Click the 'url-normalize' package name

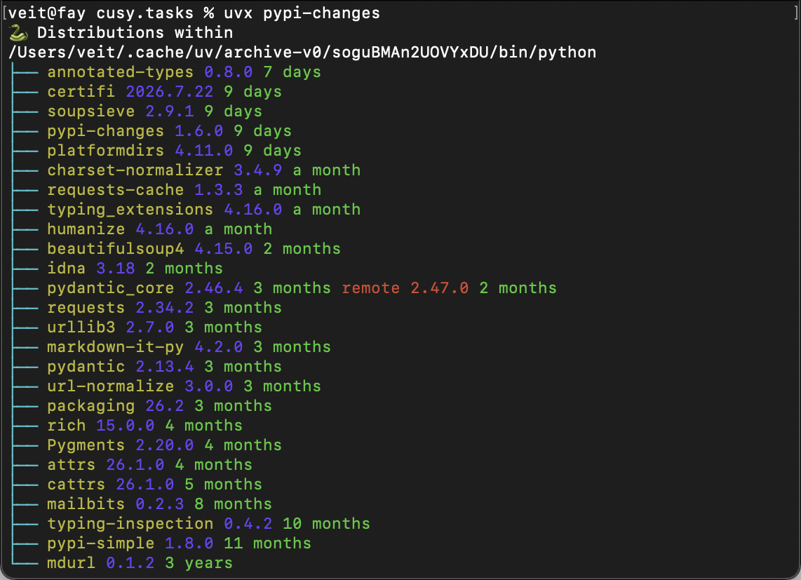pyautogui.click(x=110, y=386)
